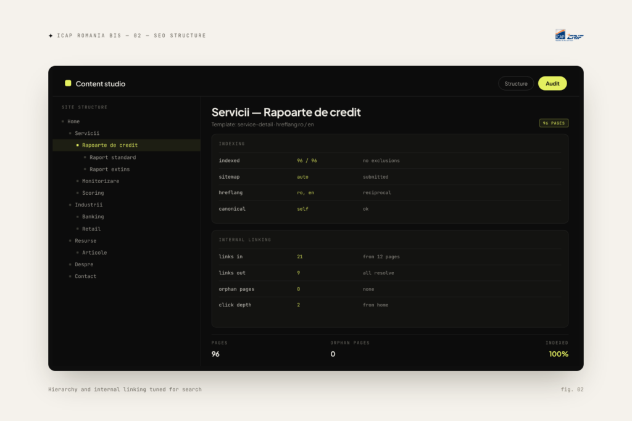632x421 pixels.
Task: Click the no exclusions note
Action: tap(381, 161)
